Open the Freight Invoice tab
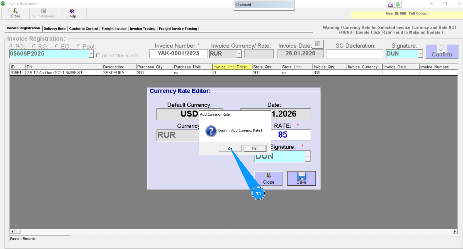Screen dimensions: 463x249 click(x=114, y=29)
